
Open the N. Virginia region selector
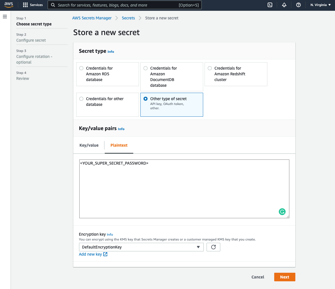pyautogui.click(x=320, y=5)
